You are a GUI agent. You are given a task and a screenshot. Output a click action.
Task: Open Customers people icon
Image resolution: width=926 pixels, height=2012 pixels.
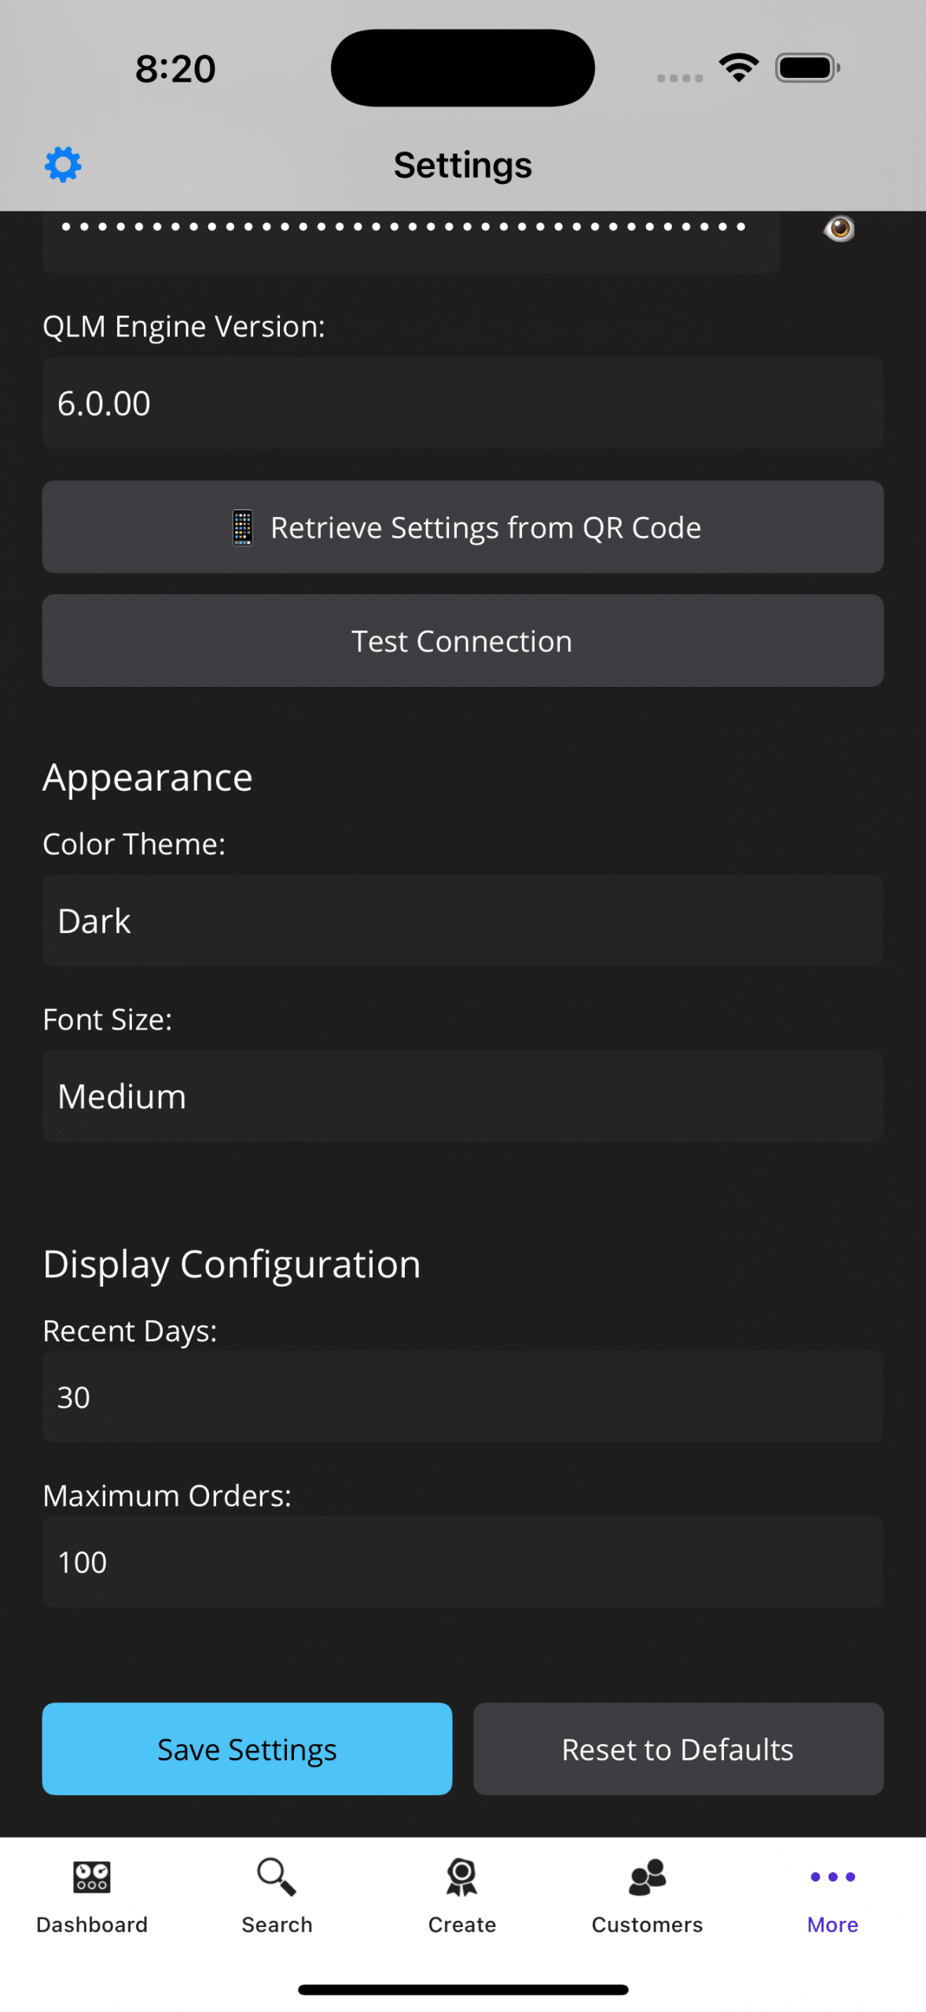(647, 1877)
